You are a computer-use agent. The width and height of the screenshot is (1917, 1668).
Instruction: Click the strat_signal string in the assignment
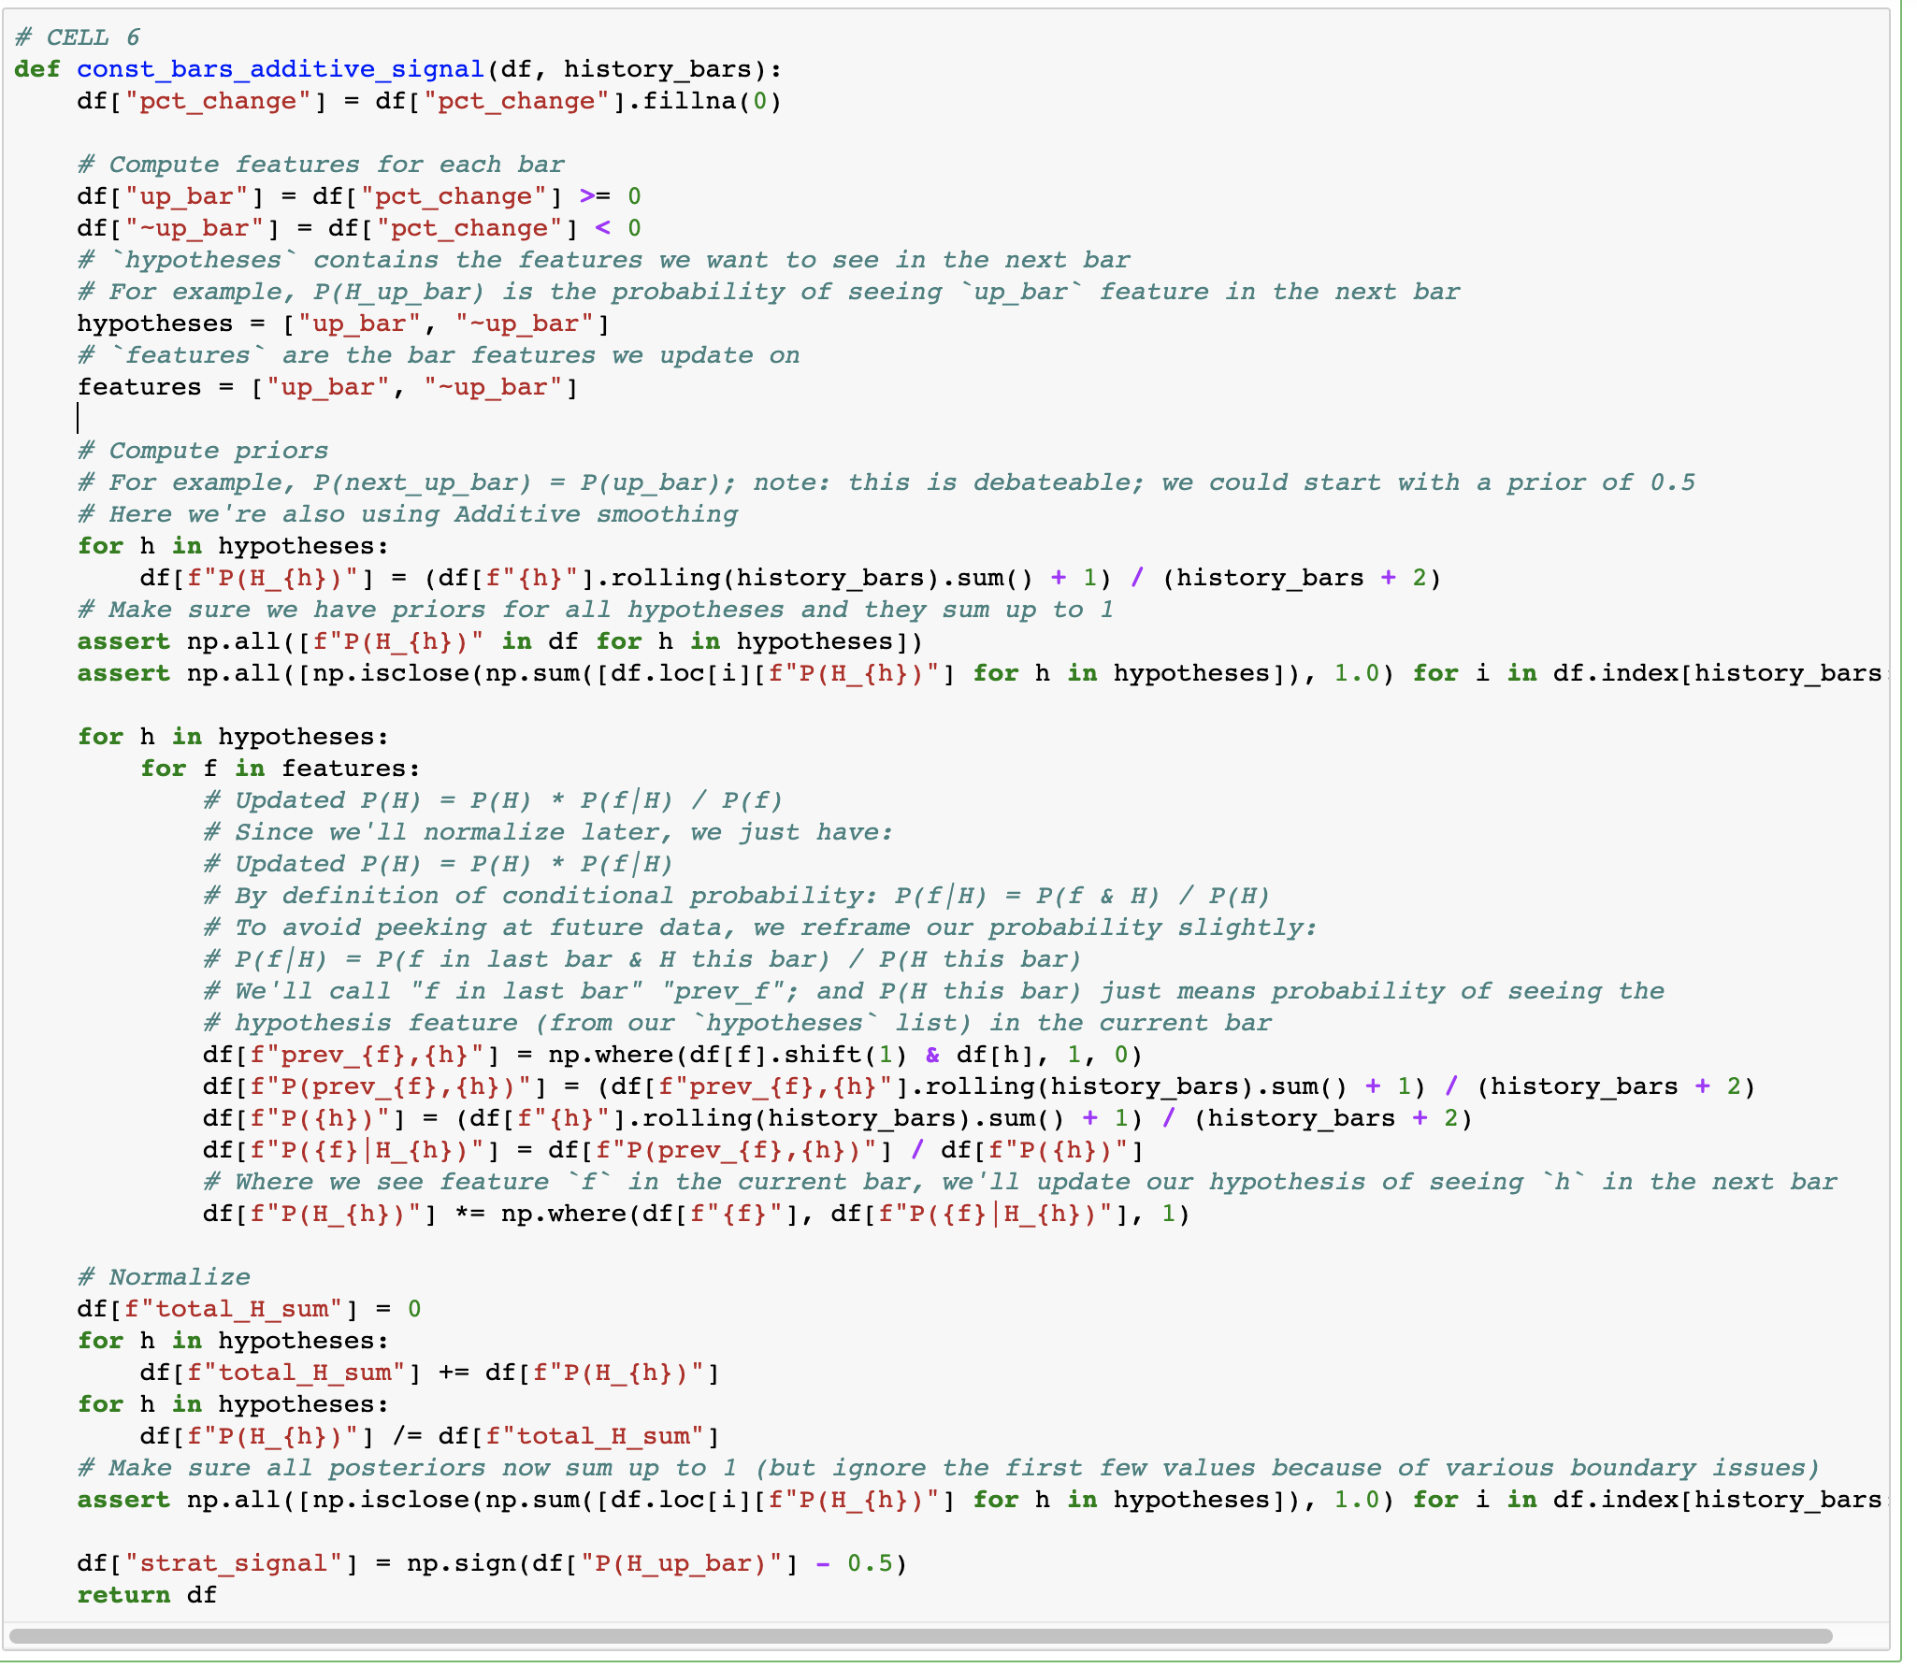click(235, 1563)
